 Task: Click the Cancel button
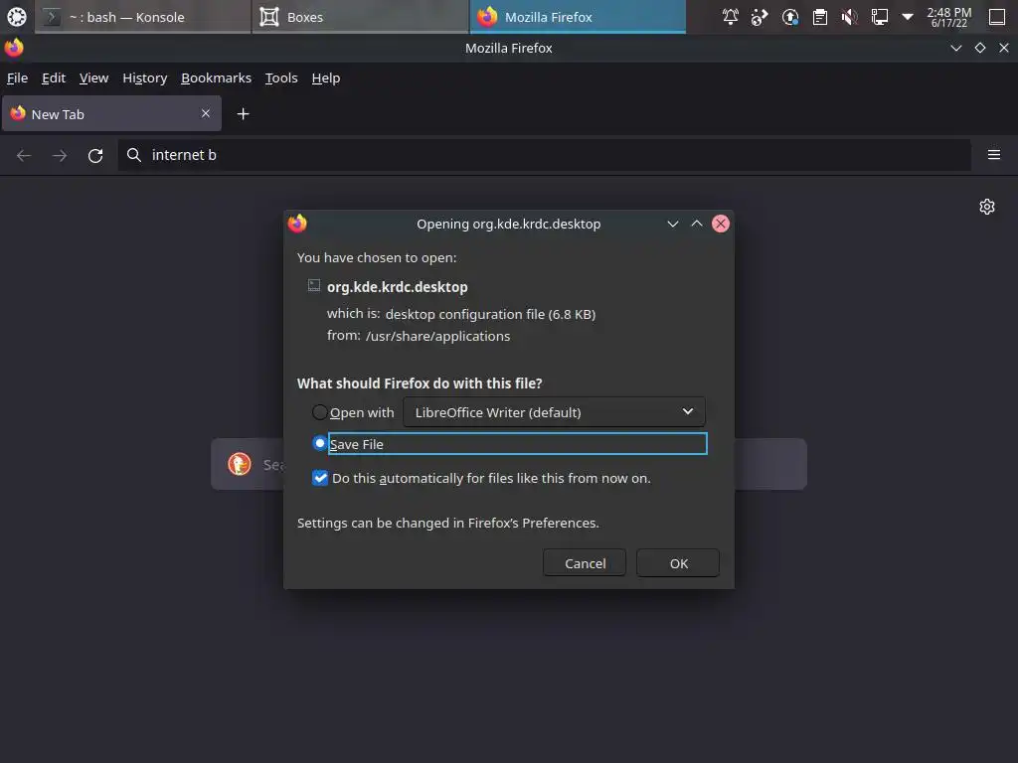(585, 563)
